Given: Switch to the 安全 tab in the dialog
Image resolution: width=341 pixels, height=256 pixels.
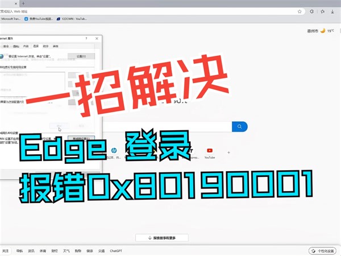Looking at the screenshot, I should (6, 46).
